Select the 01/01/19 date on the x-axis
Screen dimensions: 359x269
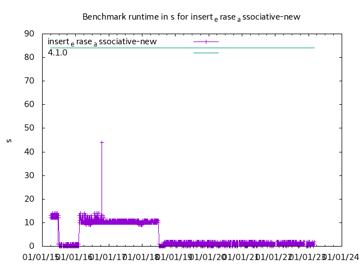175,257
